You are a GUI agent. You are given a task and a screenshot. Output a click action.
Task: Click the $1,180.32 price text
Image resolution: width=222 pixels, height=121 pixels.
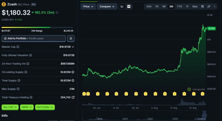click(16, 13)
